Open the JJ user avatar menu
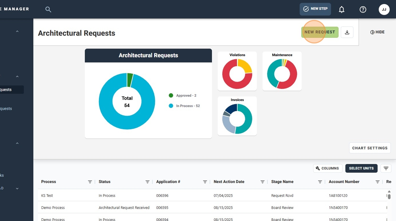Screen dimensions: 396x221 pos(384,9)
